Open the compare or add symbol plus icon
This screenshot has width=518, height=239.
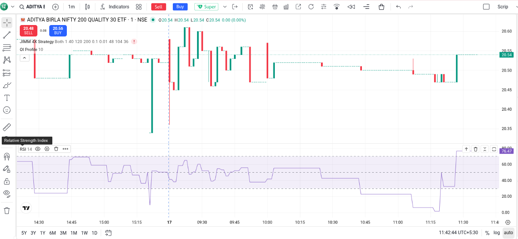[55, 7]
